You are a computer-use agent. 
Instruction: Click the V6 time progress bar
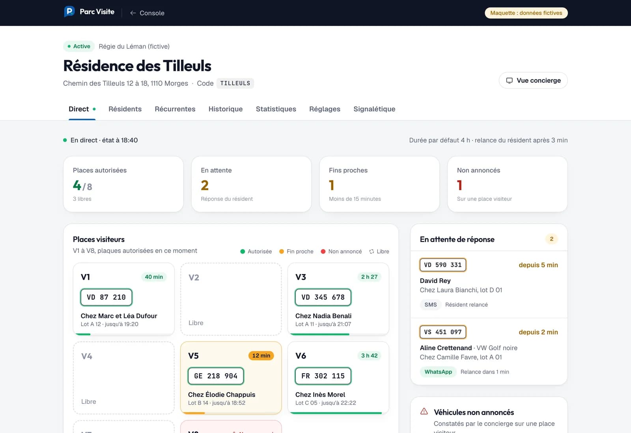point(338,413)
